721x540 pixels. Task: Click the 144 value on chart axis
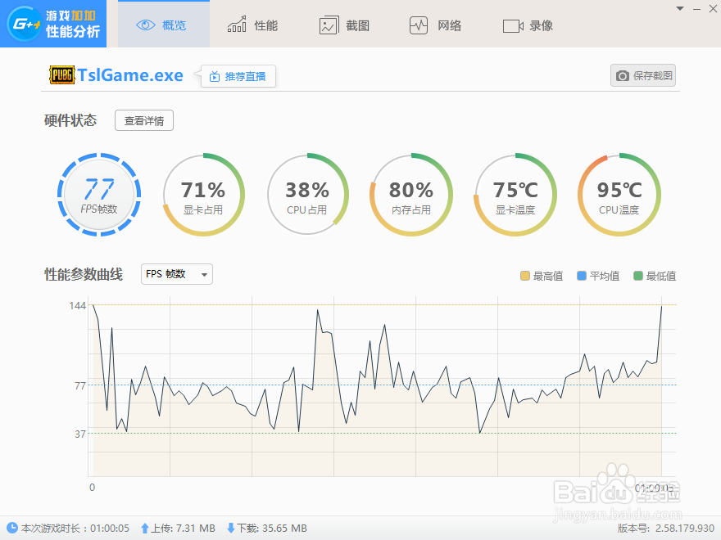click(77, 306)
